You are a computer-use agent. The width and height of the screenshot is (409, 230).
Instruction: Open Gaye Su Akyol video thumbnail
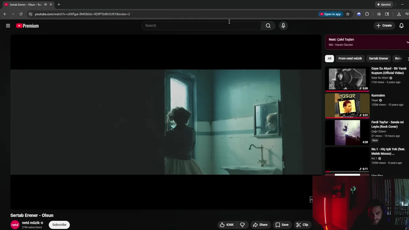point(347,79)
